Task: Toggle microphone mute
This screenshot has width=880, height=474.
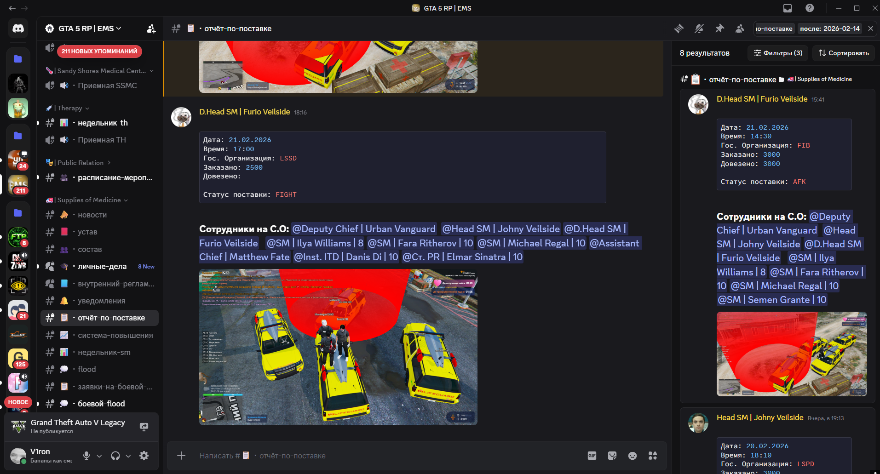Action: [86, 456]
